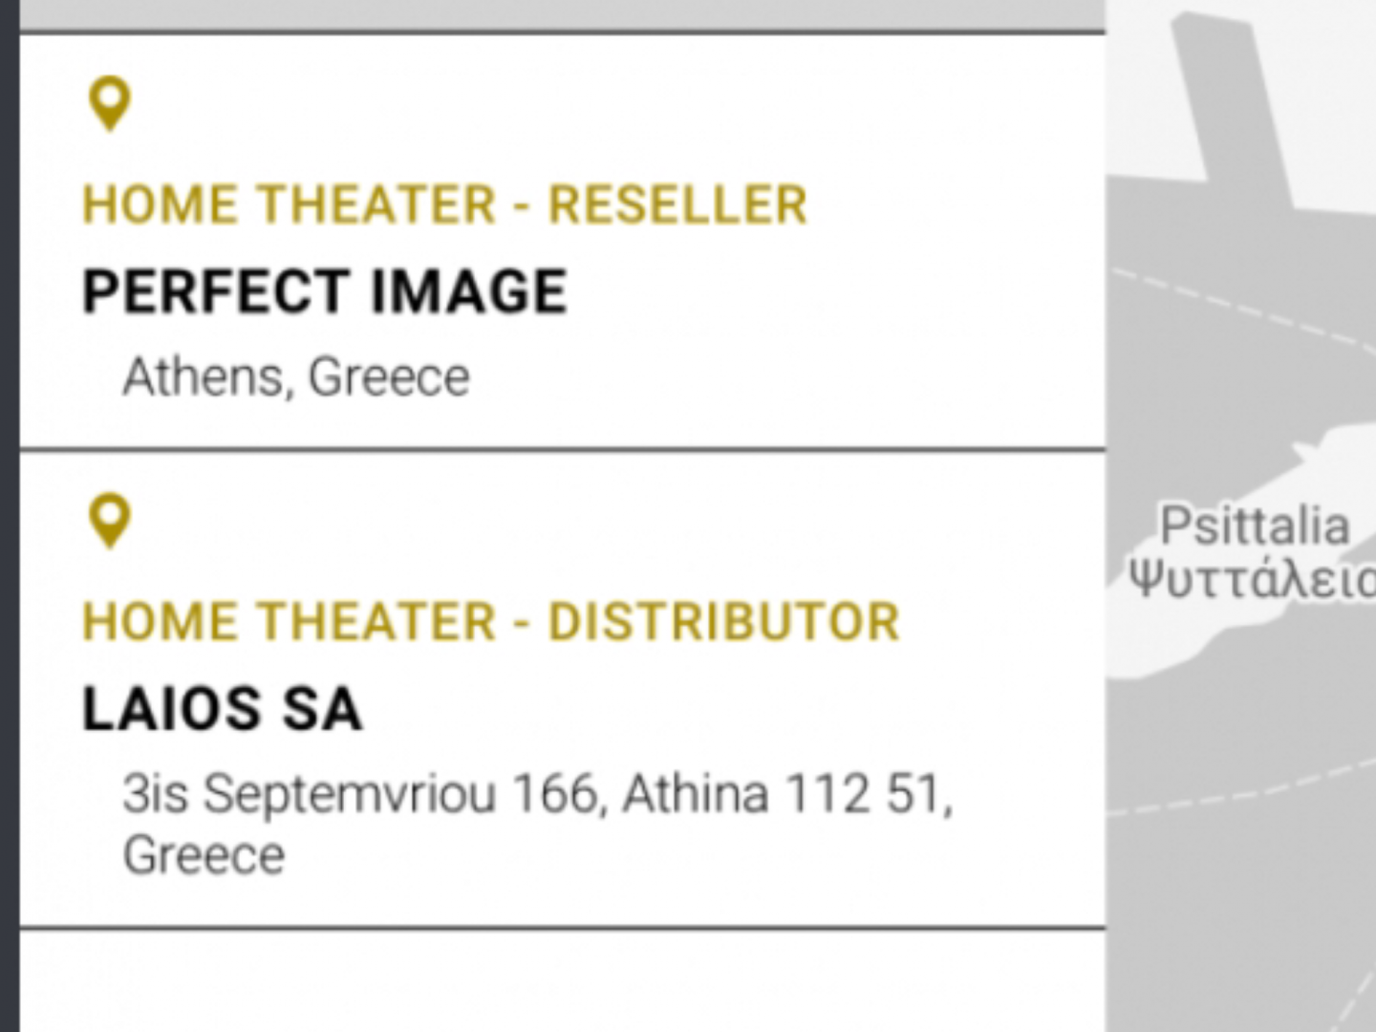The image size is (1376, 1032).
Task: Open the Perfect Image dealer entry
Action: pyautogui.click(x=325, y=291)
